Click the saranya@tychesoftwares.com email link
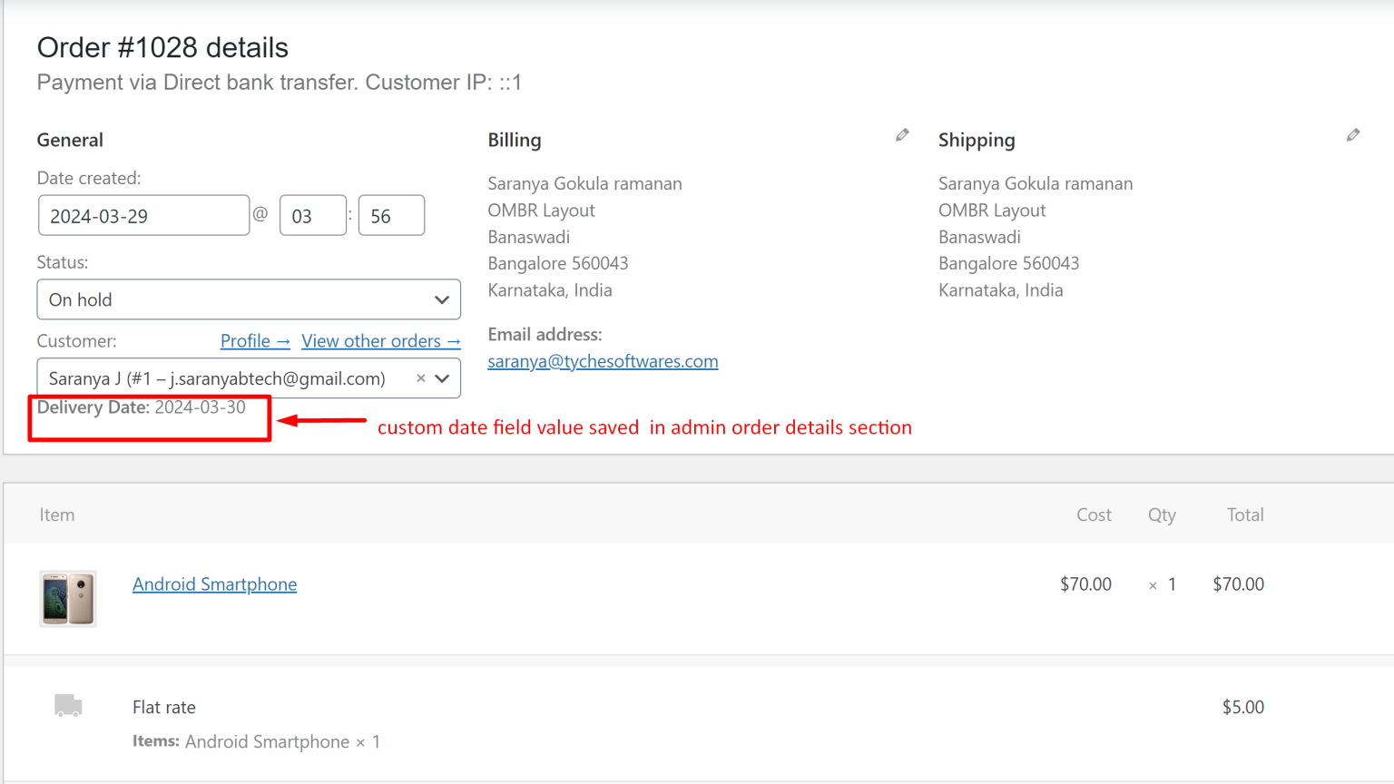Viewport: 1394px width, 784px height. click(603, 361)
